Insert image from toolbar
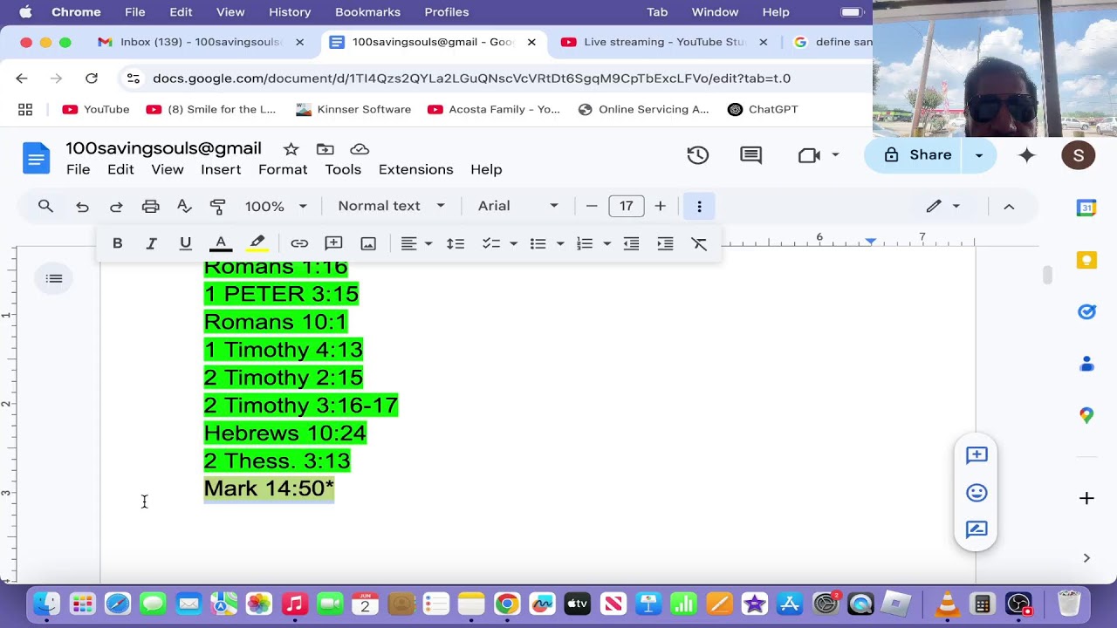 pos(368,243)
